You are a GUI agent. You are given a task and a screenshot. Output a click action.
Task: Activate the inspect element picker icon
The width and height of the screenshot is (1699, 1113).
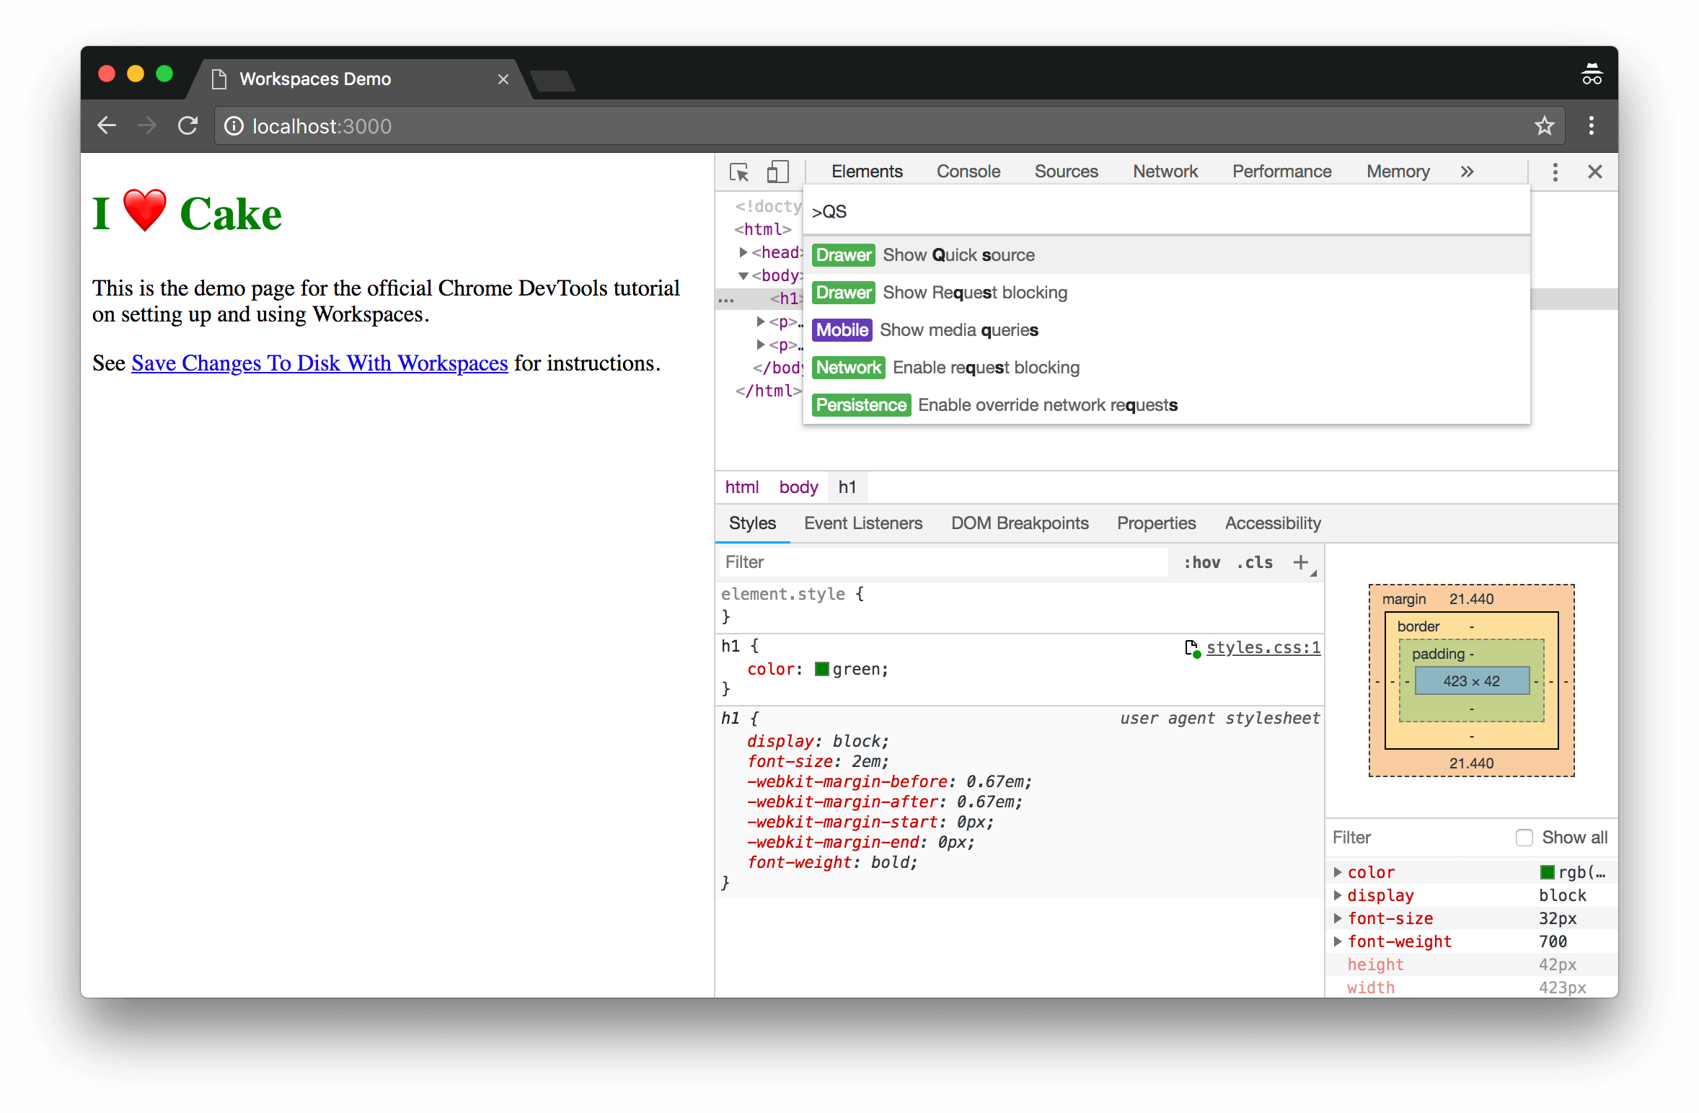(x=739, y=172)
